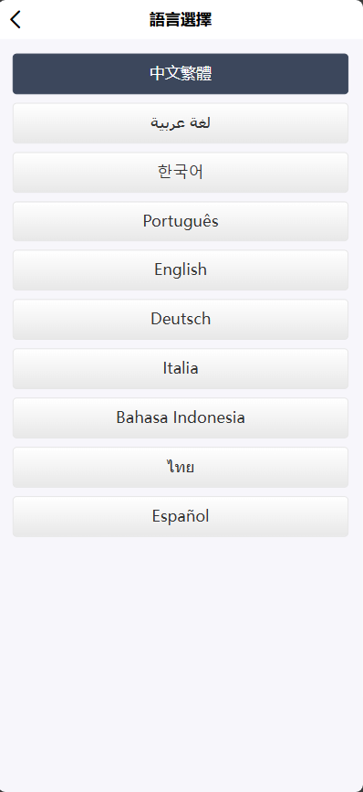The height and width of the screenshot is (792, 363).
Task: Set the language to Deutsch
Action: 181,319
